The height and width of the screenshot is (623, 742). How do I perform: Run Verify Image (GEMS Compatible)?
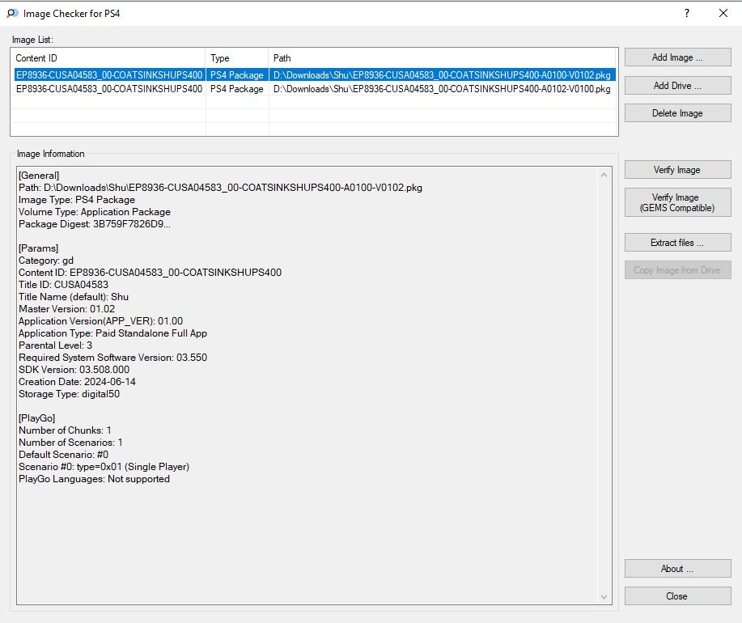pyautogui.click(x=677, y=202)
